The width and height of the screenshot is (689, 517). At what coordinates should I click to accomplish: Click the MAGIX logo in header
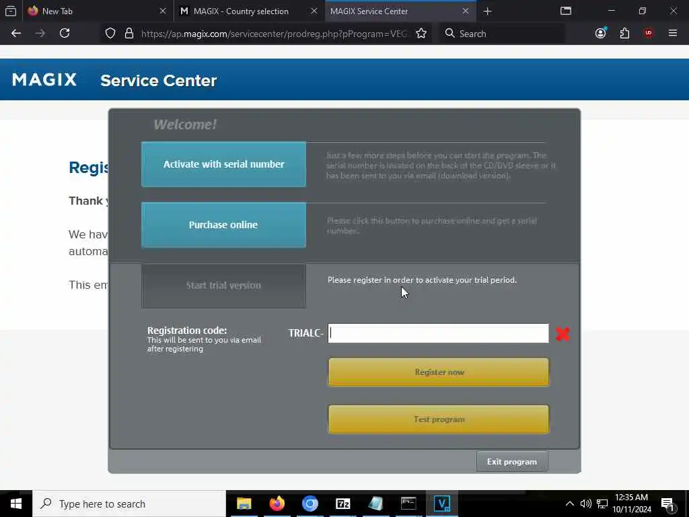pos(44,80)
